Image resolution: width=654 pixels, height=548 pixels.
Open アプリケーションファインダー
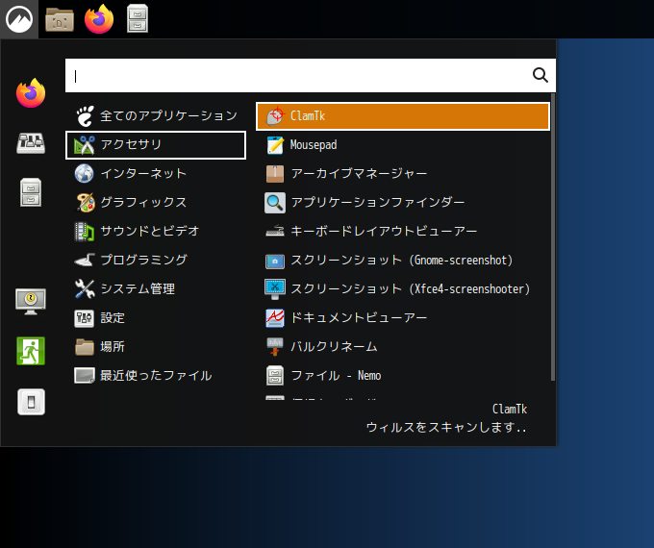coord(403,203)
